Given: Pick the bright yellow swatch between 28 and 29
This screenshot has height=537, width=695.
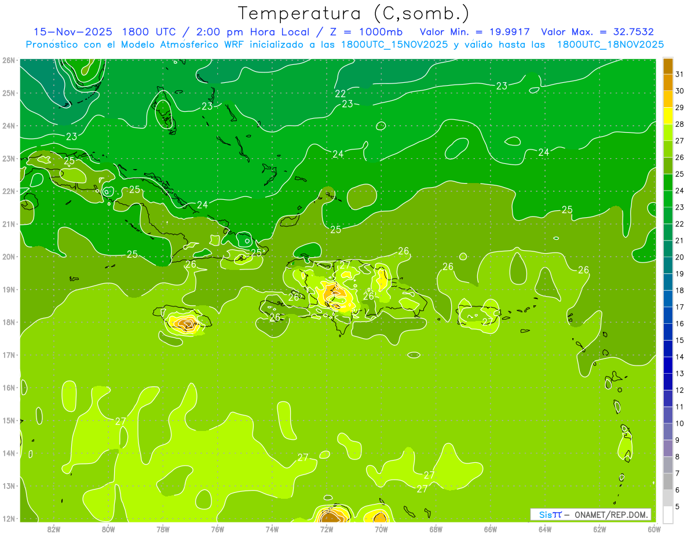Looking at the screenshot, I should click(x=668, y=116).
